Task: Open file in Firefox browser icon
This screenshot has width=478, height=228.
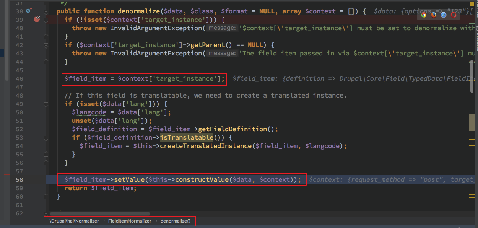Action: 433,15
